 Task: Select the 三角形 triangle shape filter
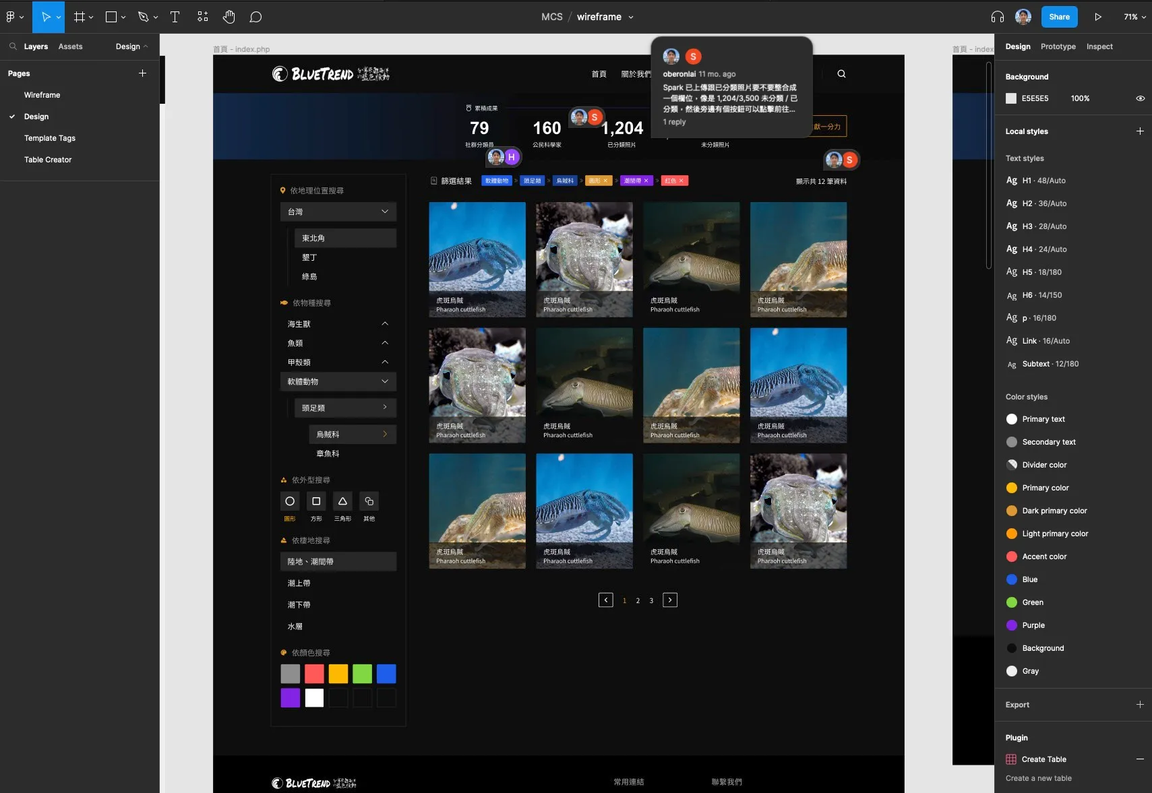(342, 501)
